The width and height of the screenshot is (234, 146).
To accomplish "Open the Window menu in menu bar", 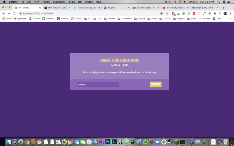I will (89, 2).
